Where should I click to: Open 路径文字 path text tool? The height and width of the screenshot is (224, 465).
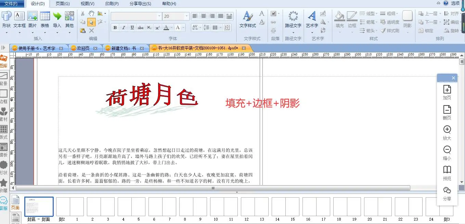click(x=293, y=20)
